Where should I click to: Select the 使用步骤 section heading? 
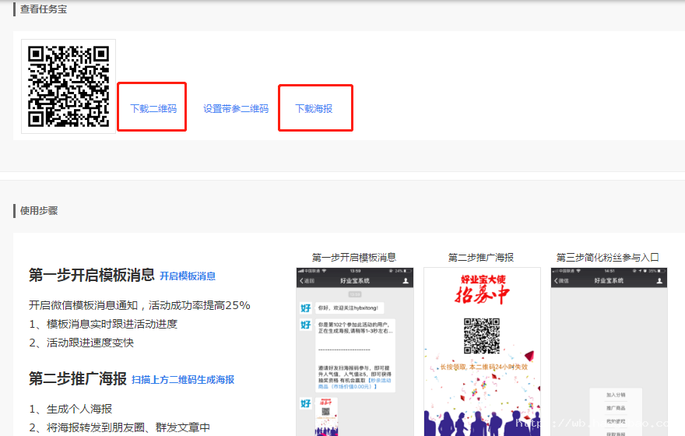(x=39, y=210)
